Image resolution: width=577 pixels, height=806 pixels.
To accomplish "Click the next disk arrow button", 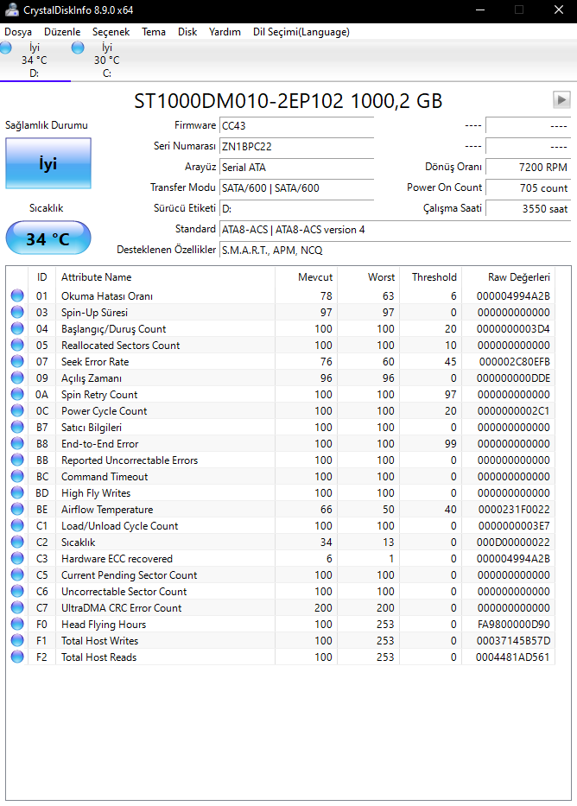I will point(561,99).
